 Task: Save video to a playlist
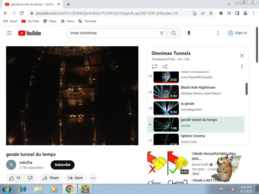click(x=75, y=178)
